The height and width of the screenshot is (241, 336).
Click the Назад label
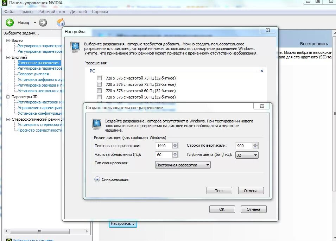pyautogui.click(x=23, y=23)
